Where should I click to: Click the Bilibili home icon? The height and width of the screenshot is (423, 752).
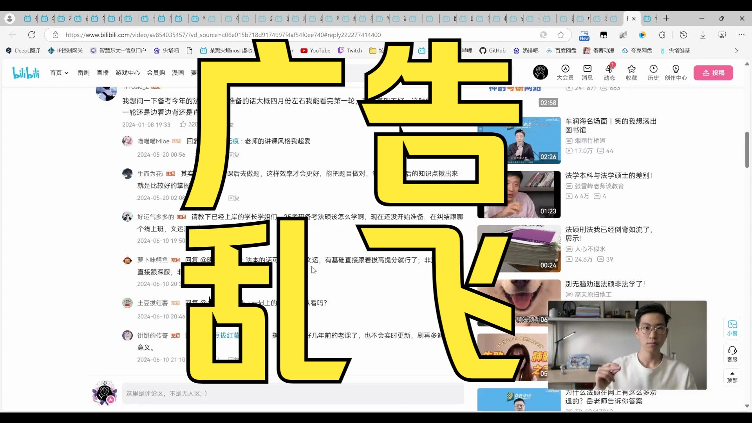(x=26, y=72)
